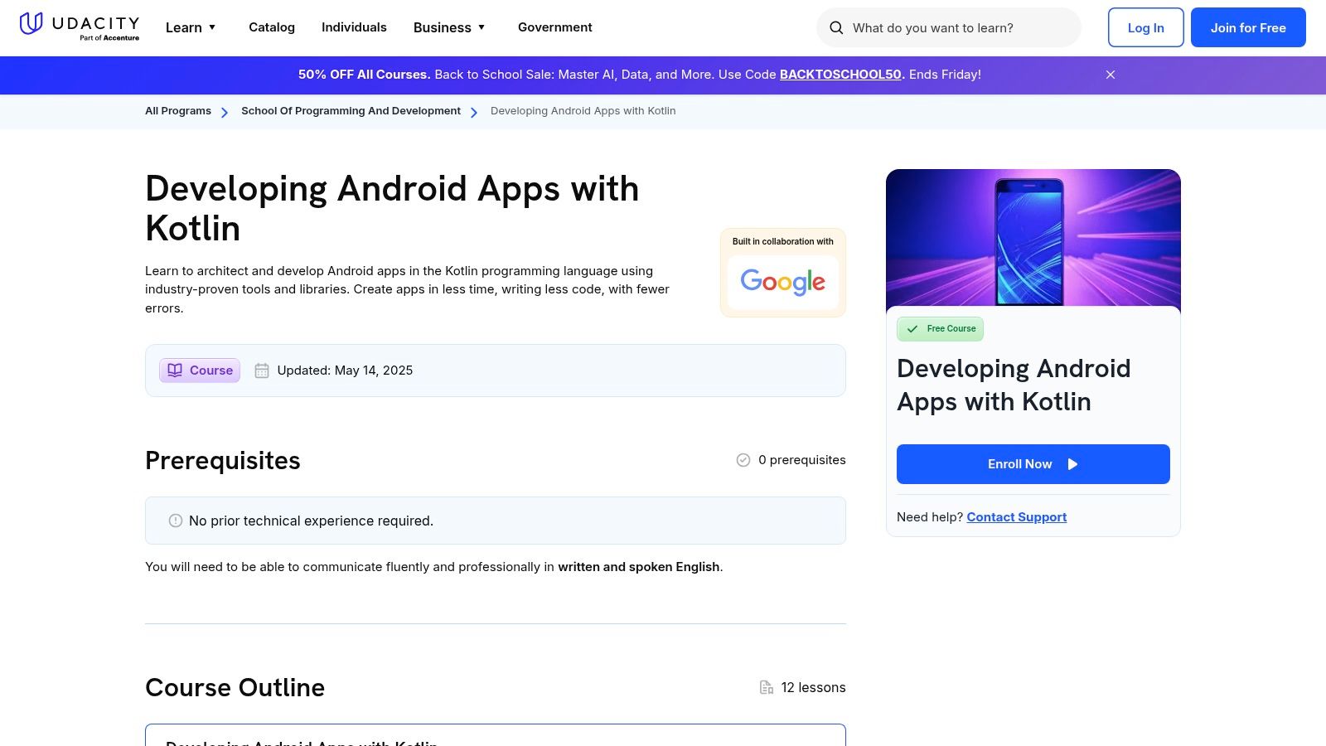Click the Prerequisites heading
Viewport: 1326px width, 746px height.
coord(223,460)
